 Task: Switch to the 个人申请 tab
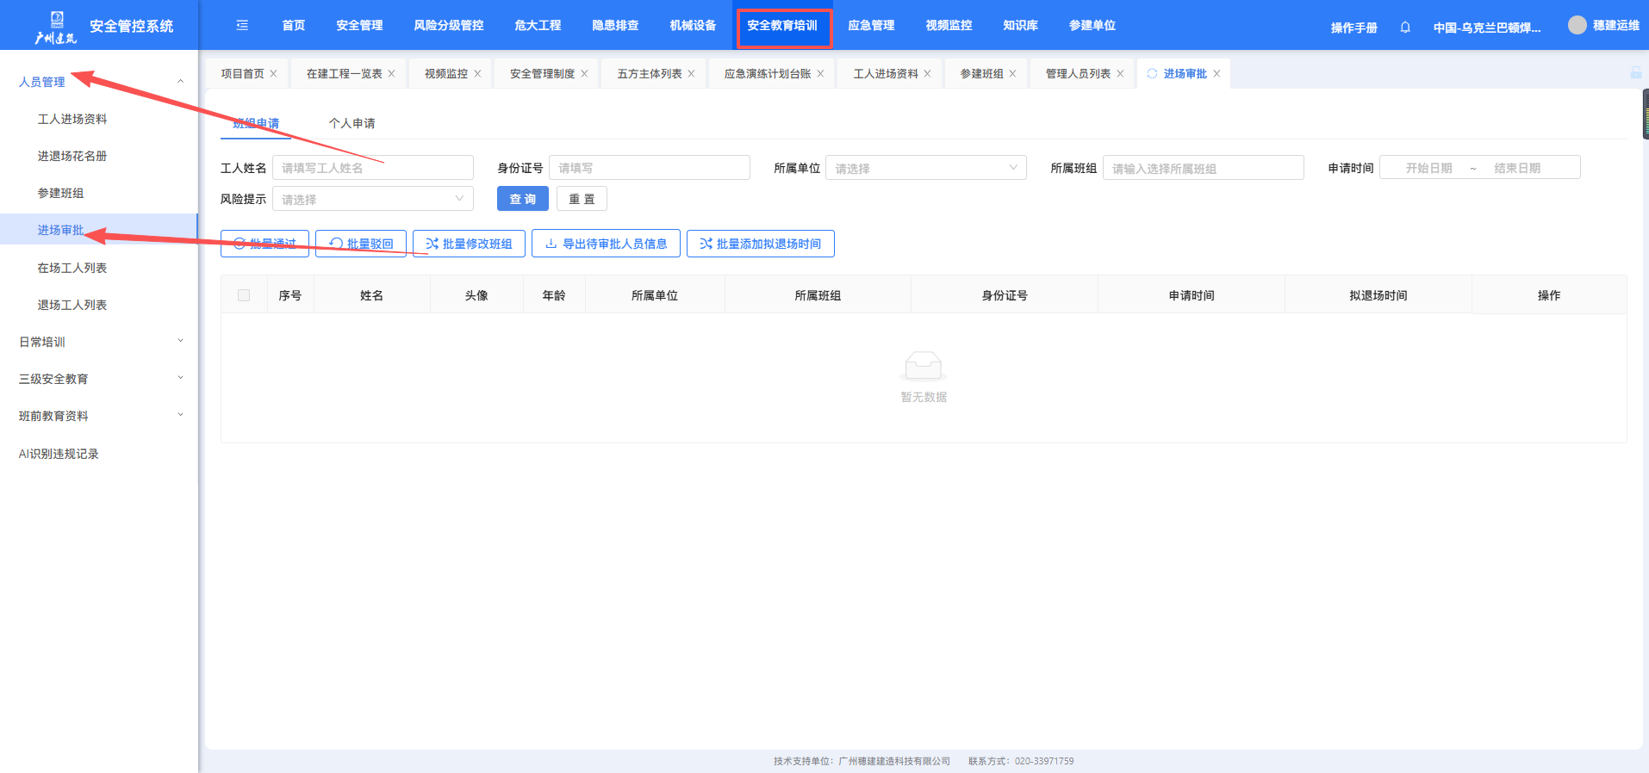[352, 123]
